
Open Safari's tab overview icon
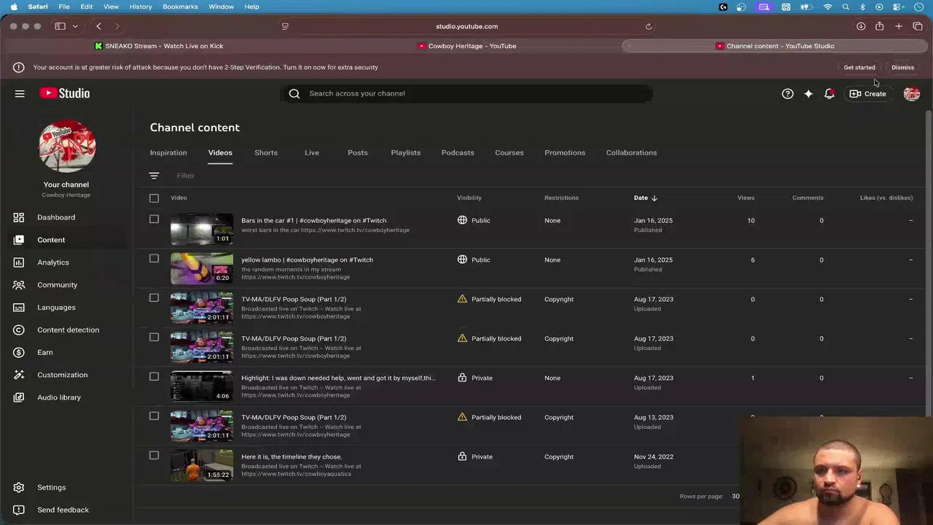point(918,26)
